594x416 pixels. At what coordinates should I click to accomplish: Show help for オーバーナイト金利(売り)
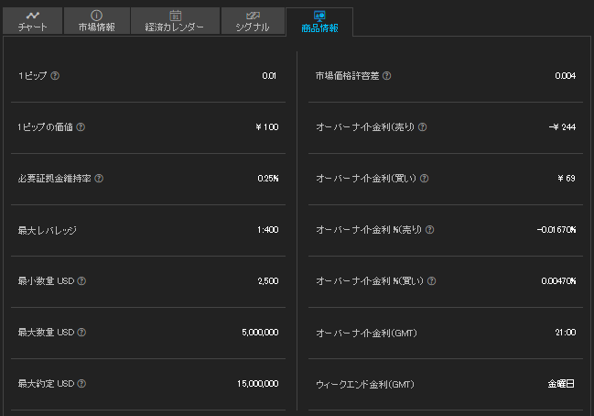pyautogui.click(x=423, y=127)
